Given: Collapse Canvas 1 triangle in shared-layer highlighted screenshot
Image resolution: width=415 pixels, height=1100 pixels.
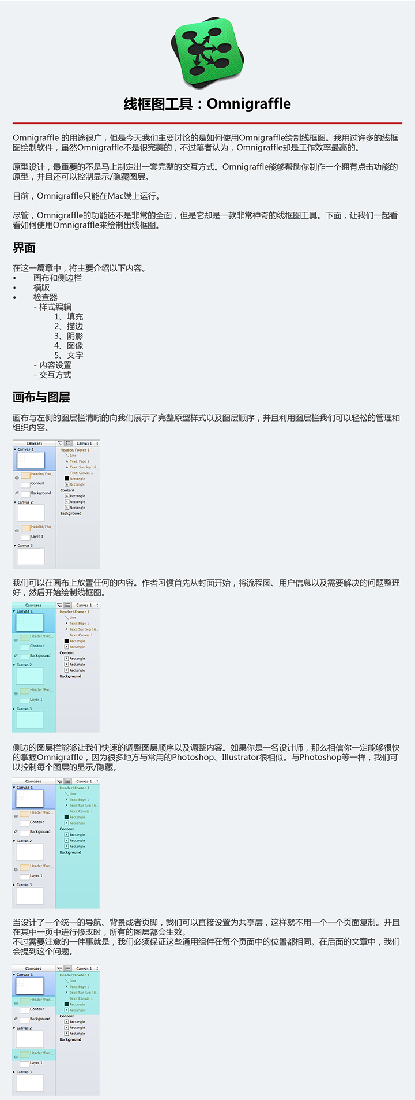Looking at the screenshot, I should click(x=14, y=974).
